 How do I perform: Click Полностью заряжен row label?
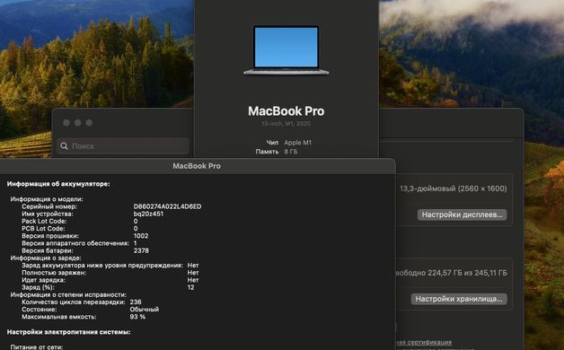[x=54, y=273]
